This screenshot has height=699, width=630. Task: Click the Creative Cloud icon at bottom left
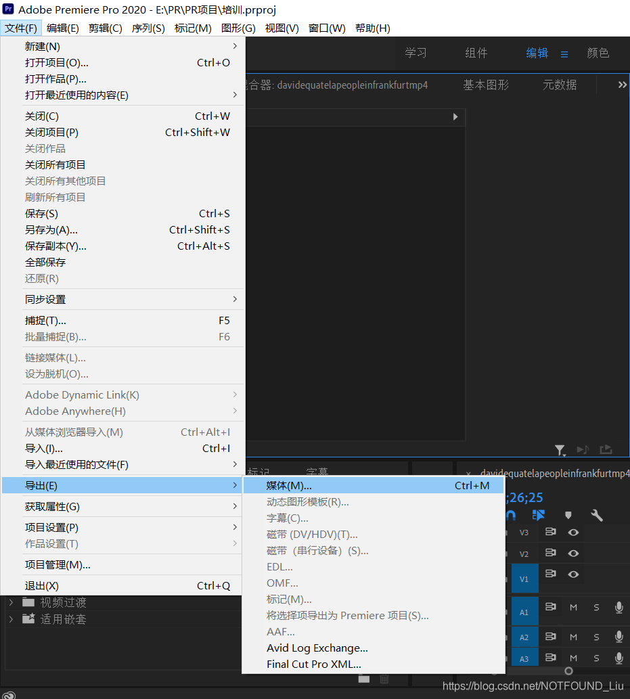pos(9,695)
